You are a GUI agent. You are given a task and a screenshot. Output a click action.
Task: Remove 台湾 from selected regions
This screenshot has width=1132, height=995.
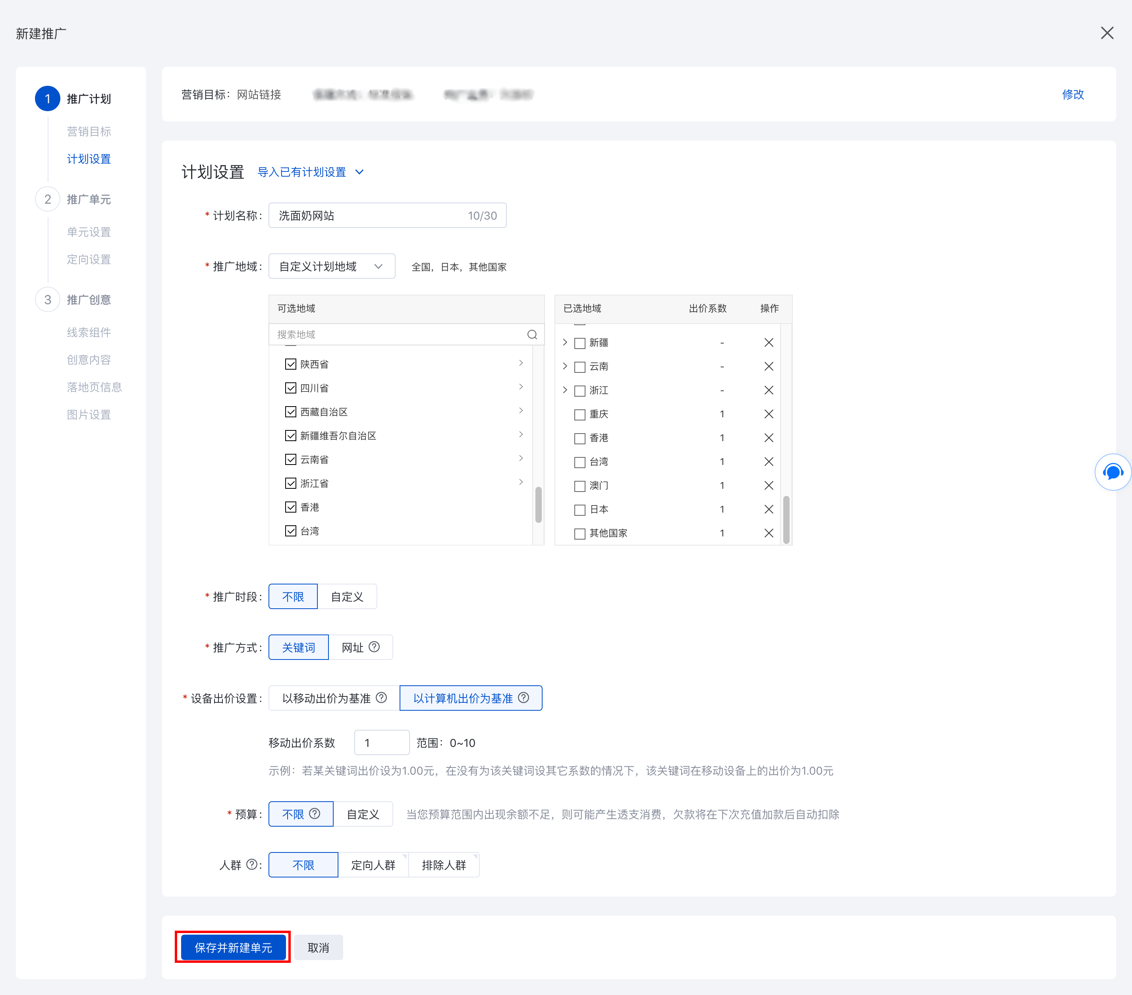(x=769, y=462)
